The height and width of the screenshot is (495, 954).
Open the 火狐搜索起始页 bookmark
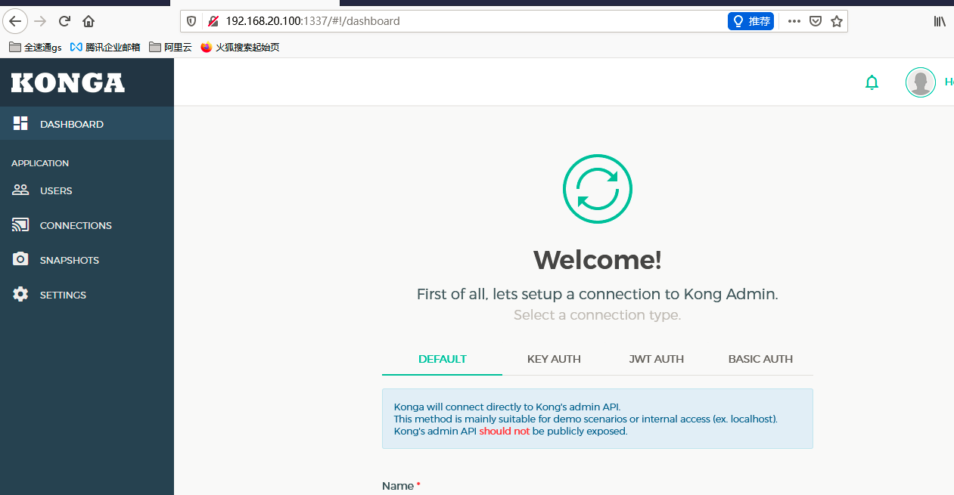(240, 47)
